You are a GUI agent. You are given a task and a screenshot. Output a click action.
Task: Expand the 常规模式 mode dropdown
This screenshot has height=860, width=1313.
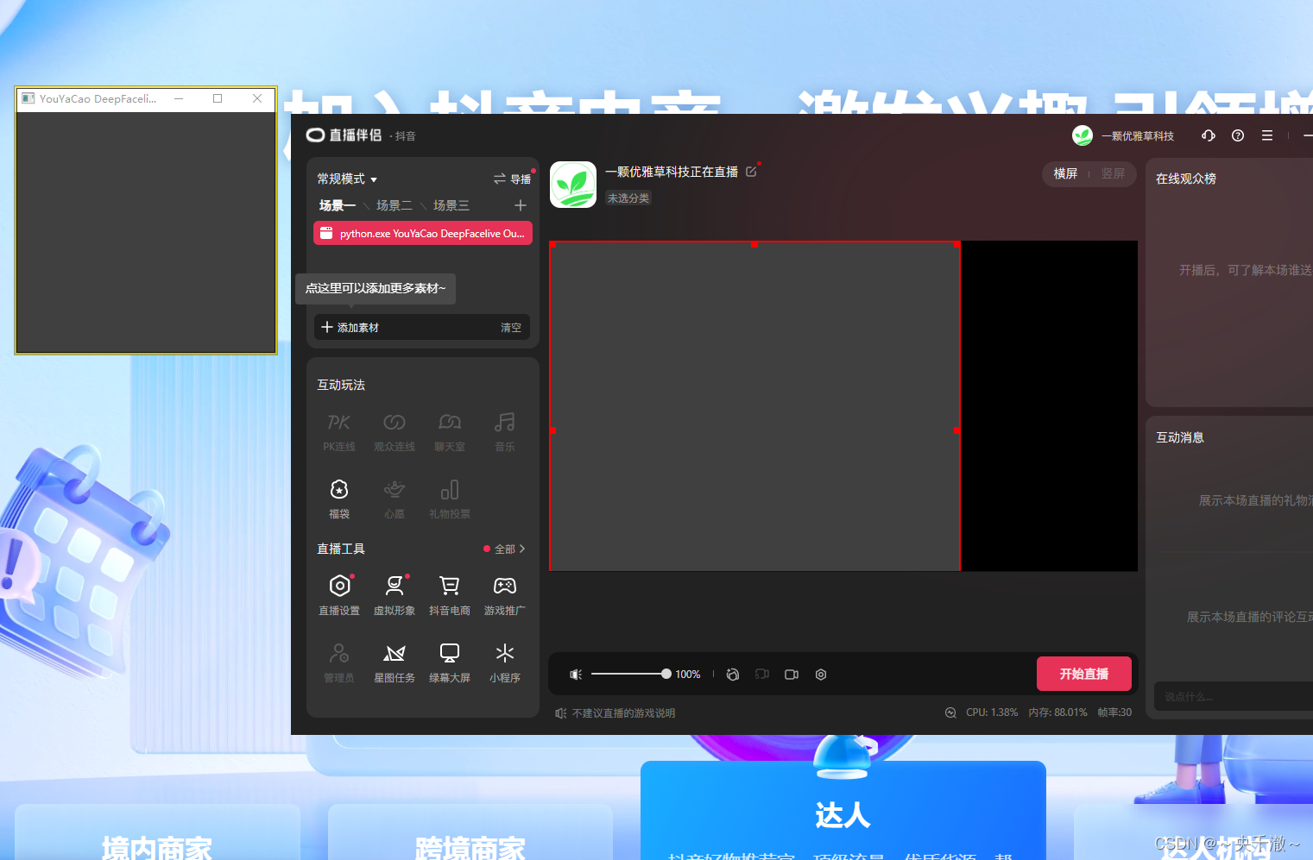347,179
